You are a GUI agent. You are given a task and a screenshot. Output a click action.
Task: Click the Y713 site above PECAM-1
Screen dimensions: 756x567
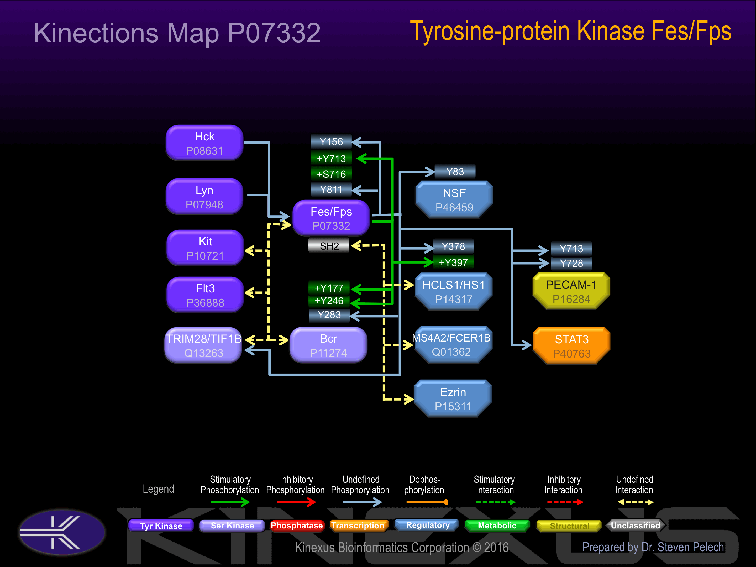(x=571, y=249)
